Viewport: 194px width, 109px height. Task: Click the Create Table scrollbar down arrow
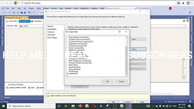point(126,75)
